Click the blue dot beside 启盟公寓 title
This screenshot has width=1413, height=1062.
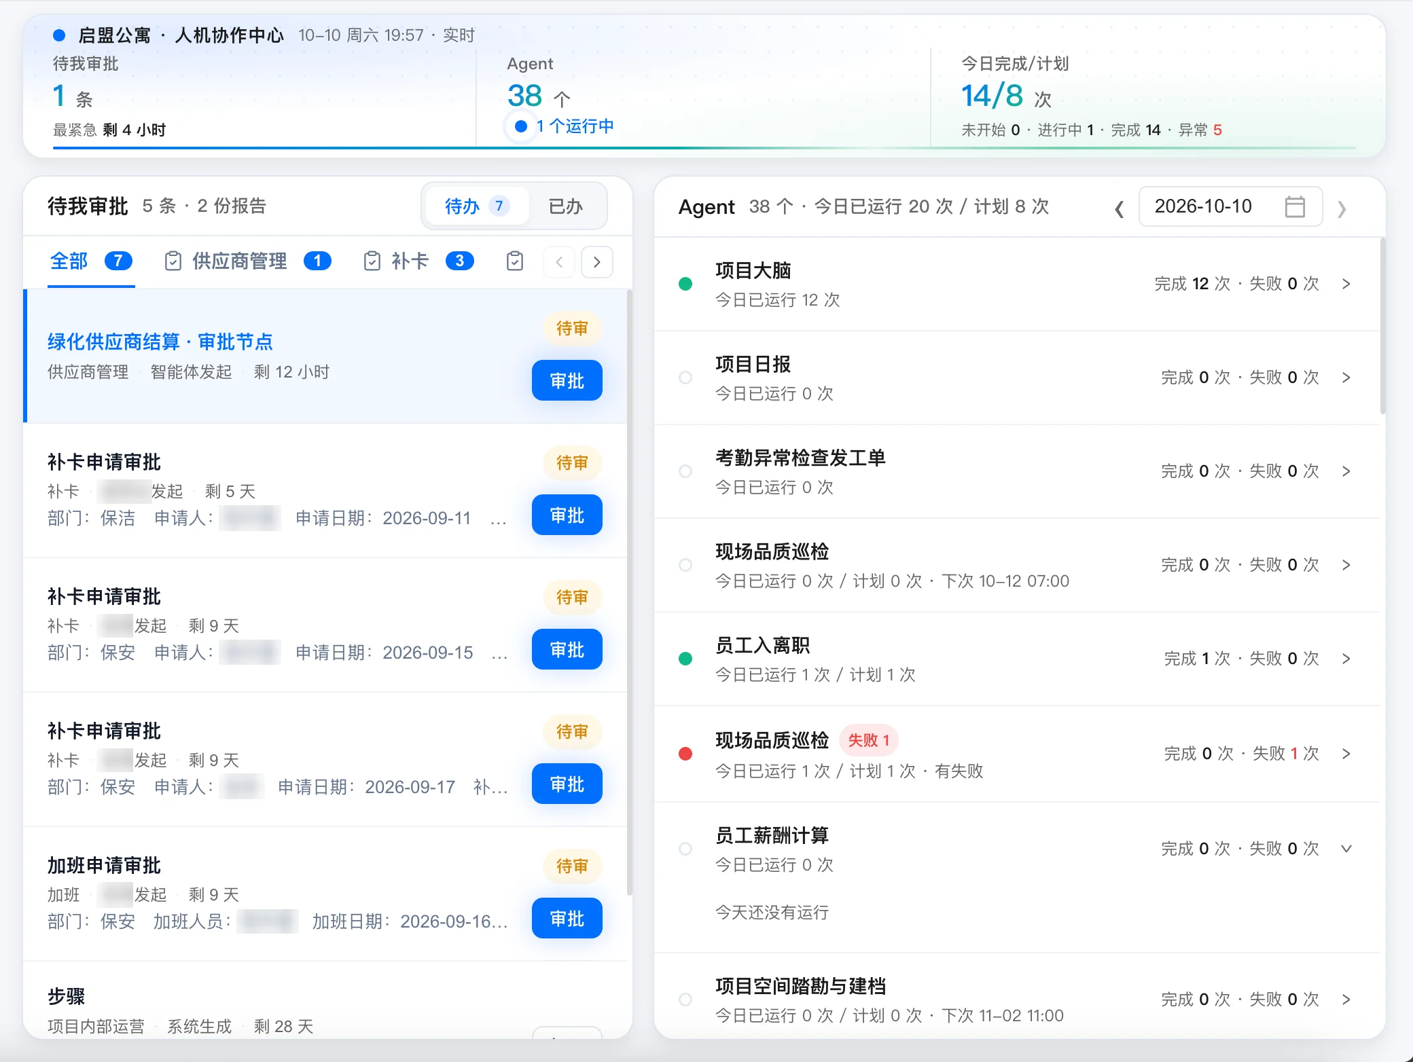click(x=59, y=35)
